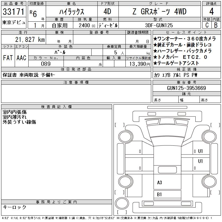This screenshot has height=222, width=222.
Task: Select first registration year R6
Action: pos(33,14)
